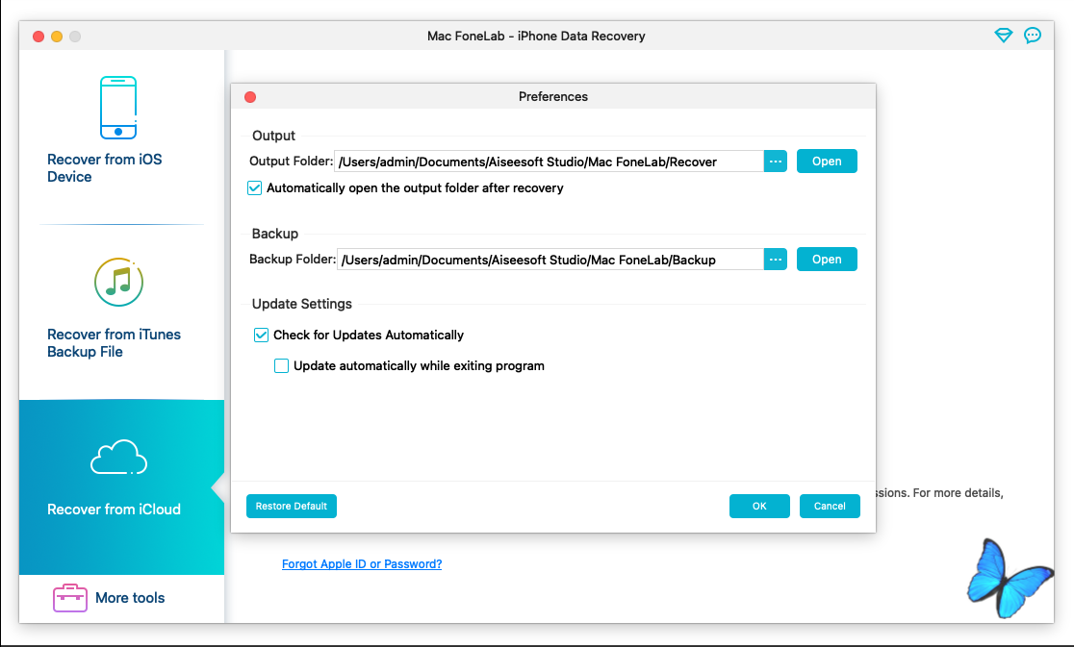
Task: Click the iCloud cloud icon
Action: coord(118,457)
